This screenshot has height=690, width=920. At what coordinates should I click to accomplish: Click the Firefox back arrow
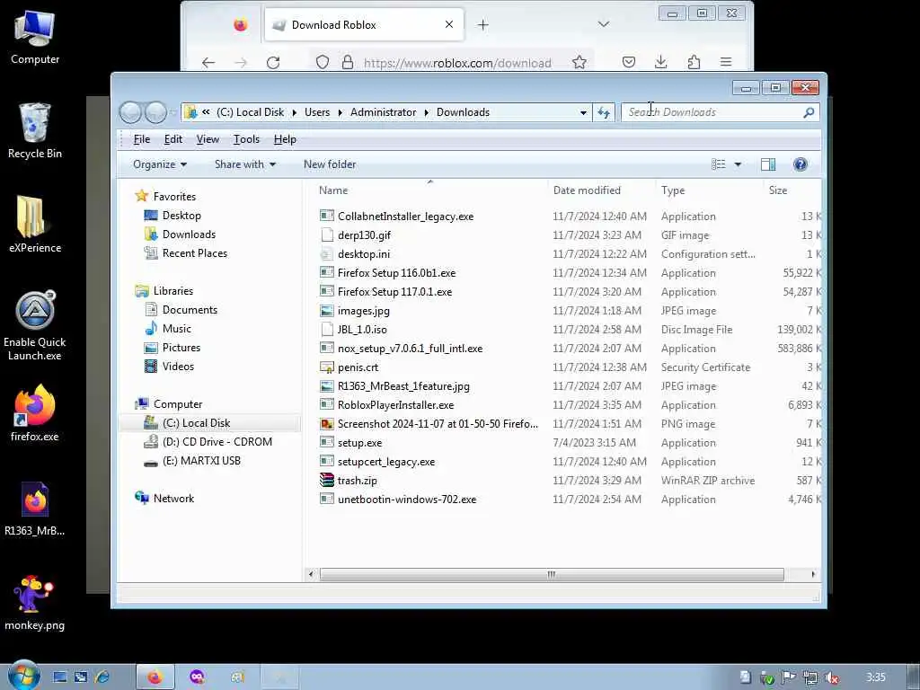tap(208, 62)
